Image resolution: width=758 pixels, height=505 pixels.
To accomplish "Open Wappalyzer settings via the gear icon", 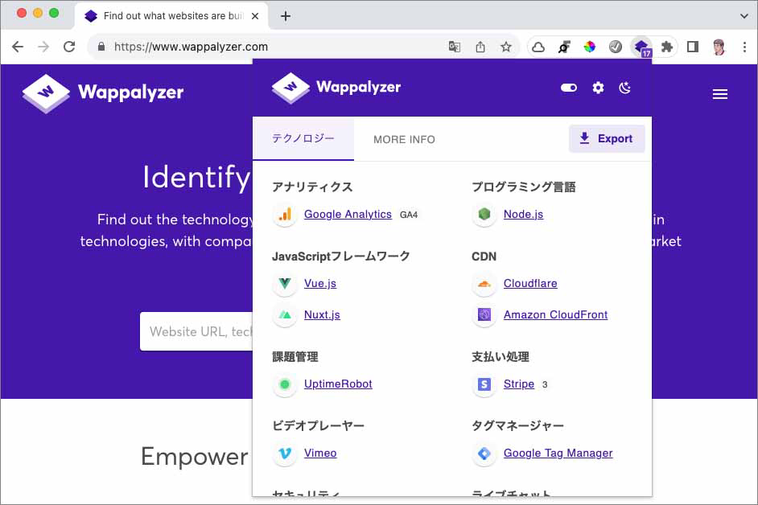I will click(x=598, y=88).
